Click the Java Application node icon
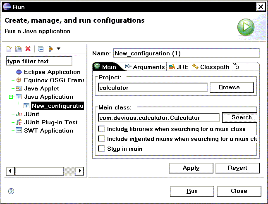268x204 pixels. pyautogui.click(x=19, y=97)
